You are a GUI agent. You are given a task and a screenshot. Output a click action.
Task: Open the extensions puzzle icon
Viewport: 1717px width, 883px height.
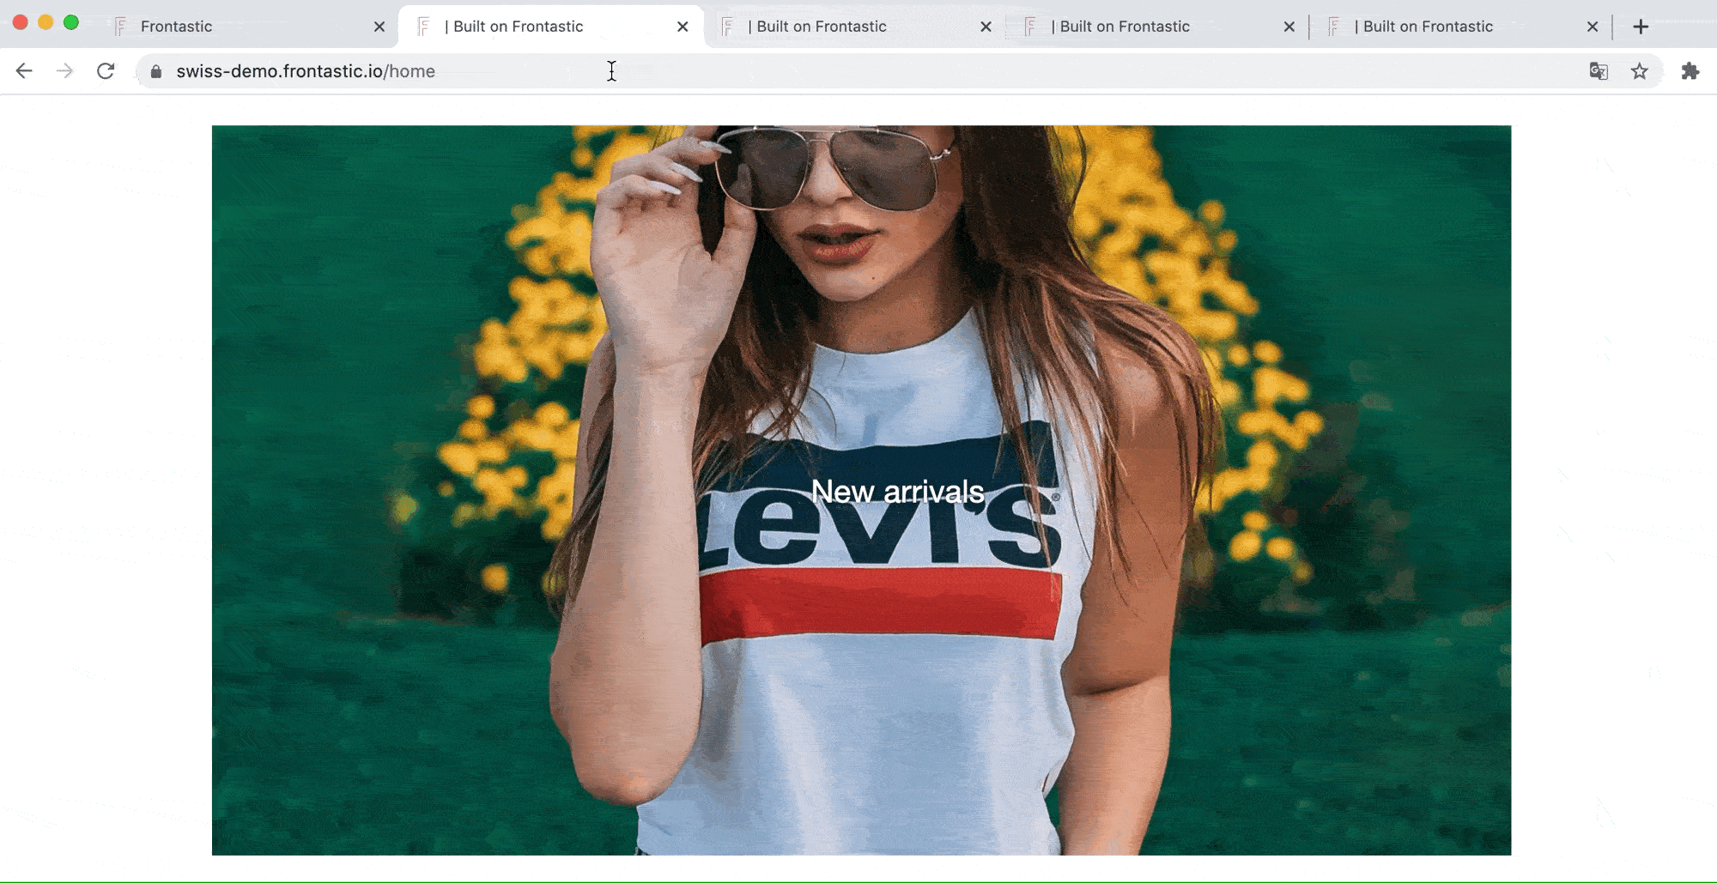1690,71
